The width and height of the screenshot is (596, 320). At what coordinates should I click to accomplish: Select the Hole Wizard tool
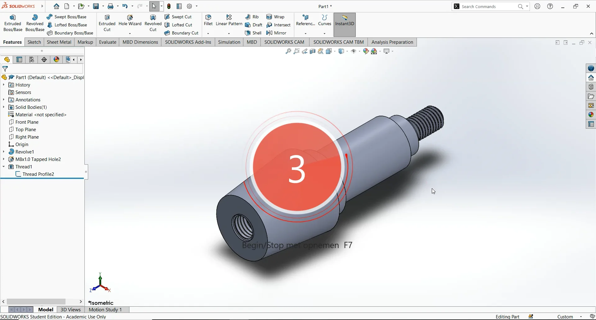pos(130,20)
